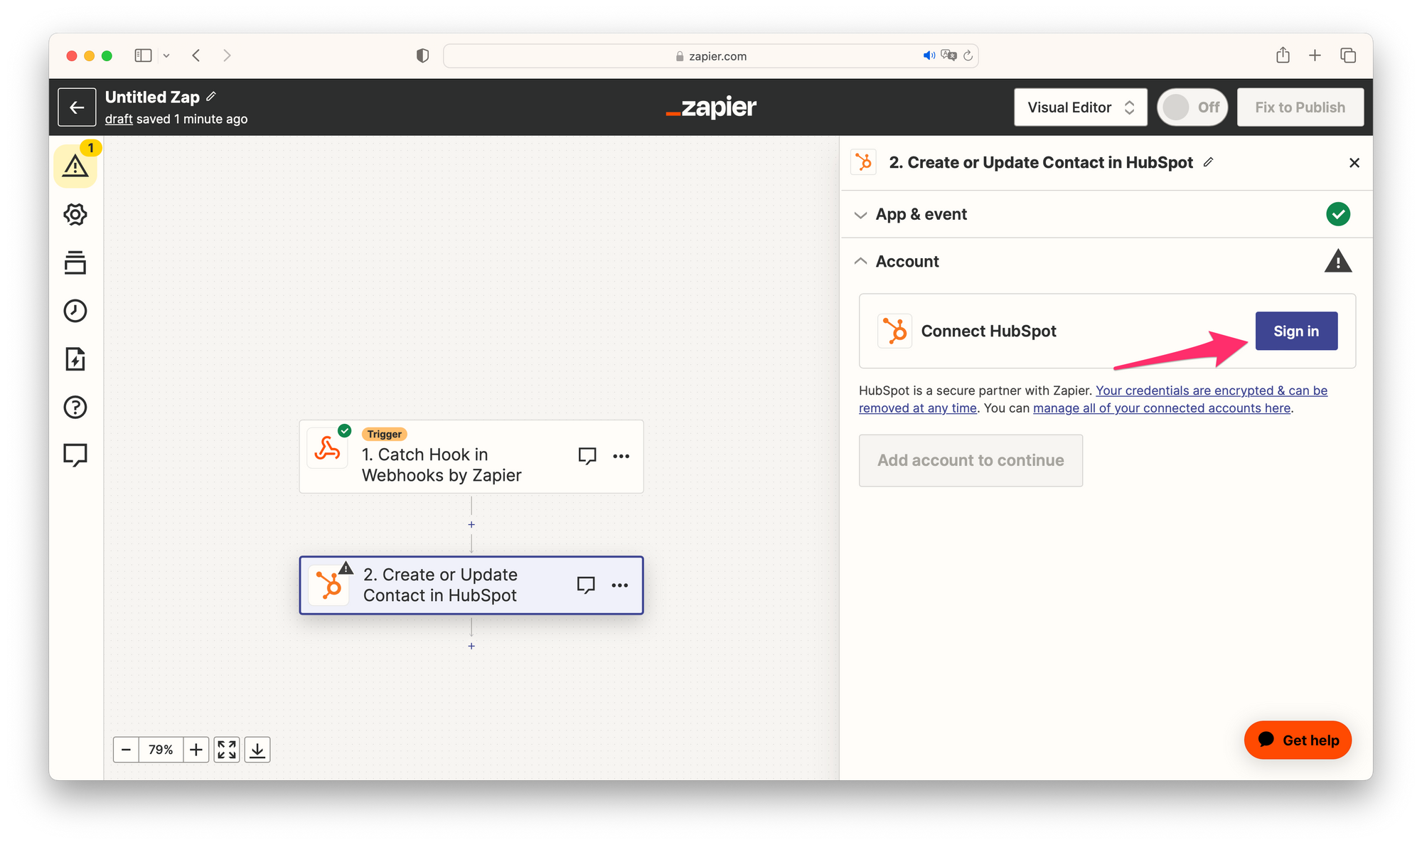Viewport: 1422px width, 845px height.
Task: Select the Create or Update Contact step
Action: [x=471, y=585]
